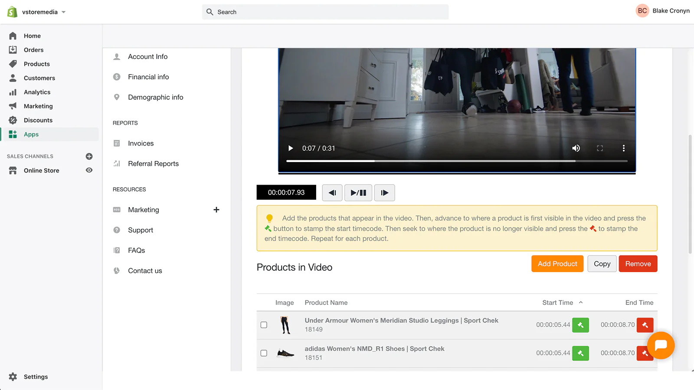The width and height of the screenshot is (694, 390).
Task: Stamp end time for Under Armour Leggings
Action: click(x=645, y=325)
